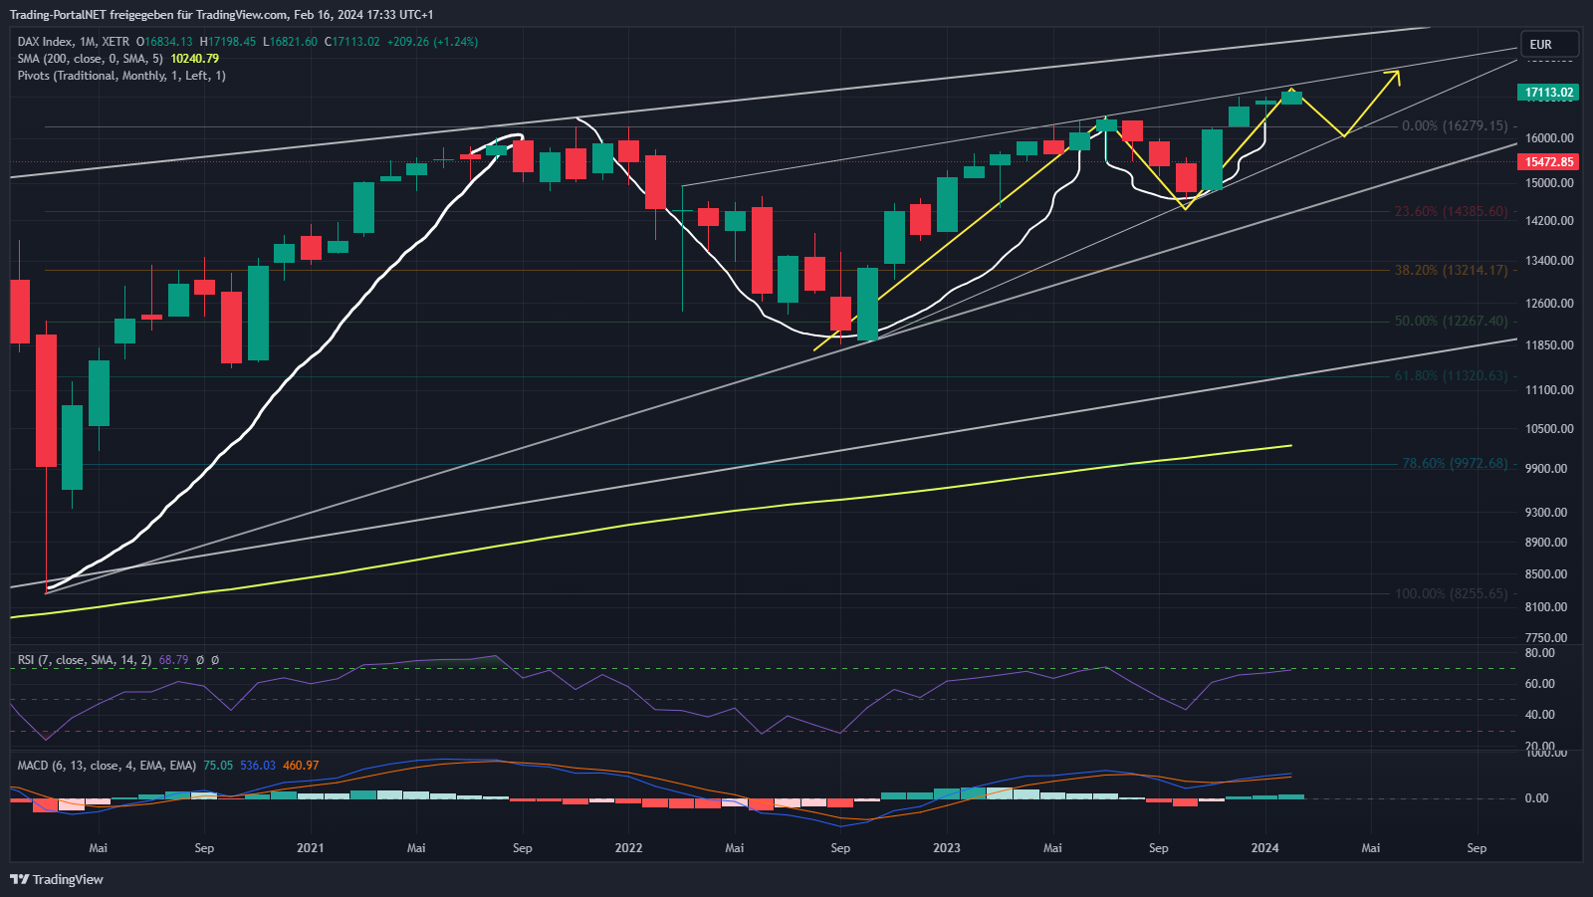This screenshot has width=1593, height=897.
Task: Click the 2021 label on time axis
Action: [x=311, y=848]
